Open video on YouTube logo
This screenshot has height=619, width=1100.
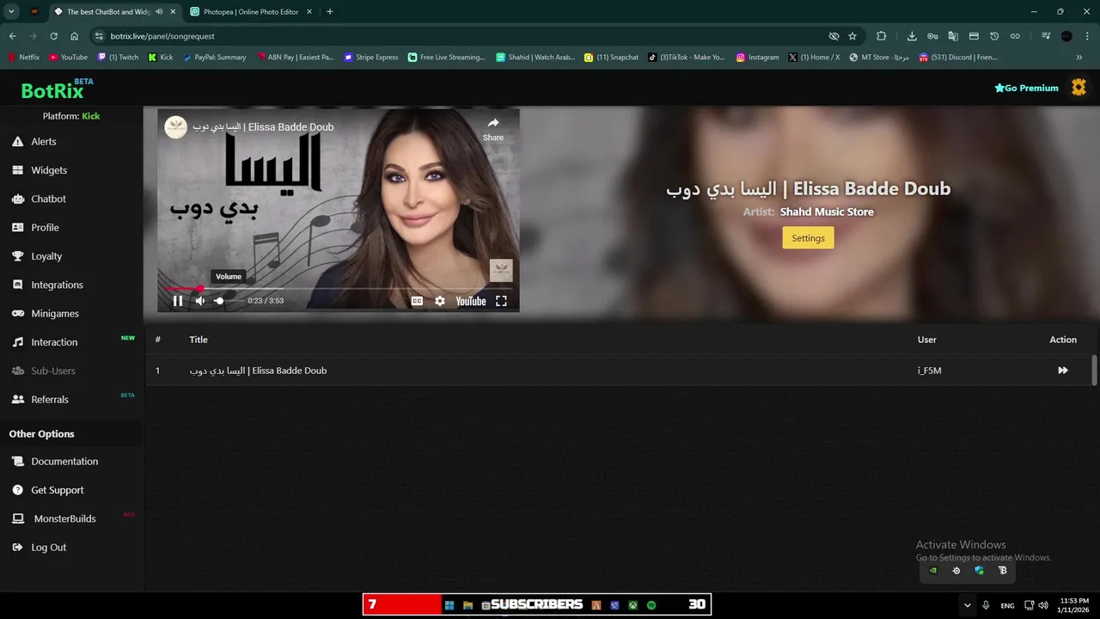(x=471, y=301)
